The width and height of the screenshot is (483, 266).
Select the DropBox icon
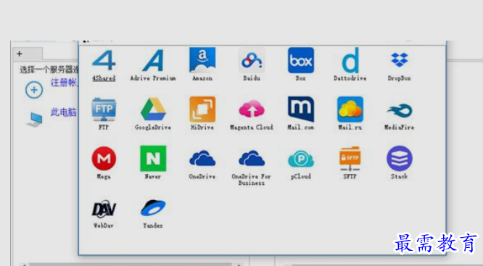[x=400, y=59]
